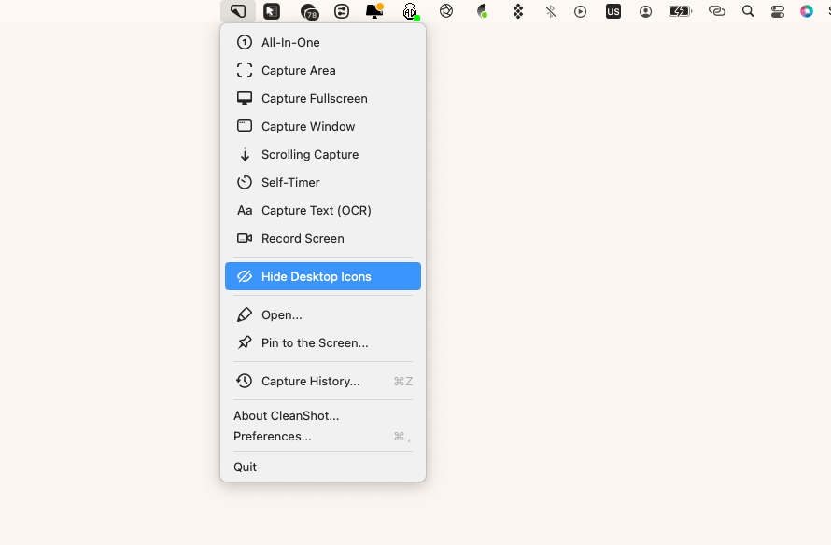
Task: Open Spotlight search from menu bar
Action: (x=747, y=11)
